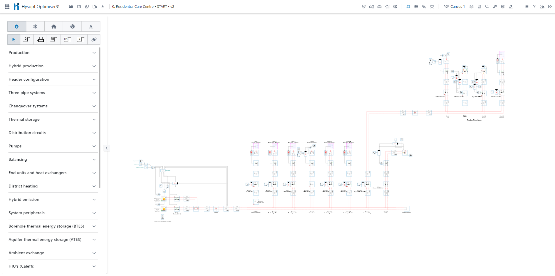Expand the District heating section

(x=52, y=186)
